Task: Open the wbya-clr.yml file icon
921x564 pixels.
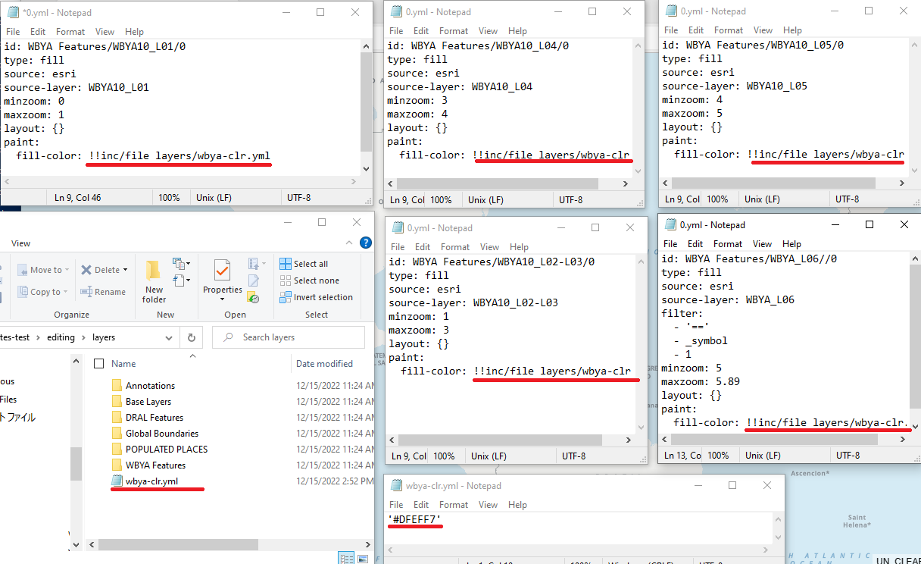Action: (x=117, y=481)
